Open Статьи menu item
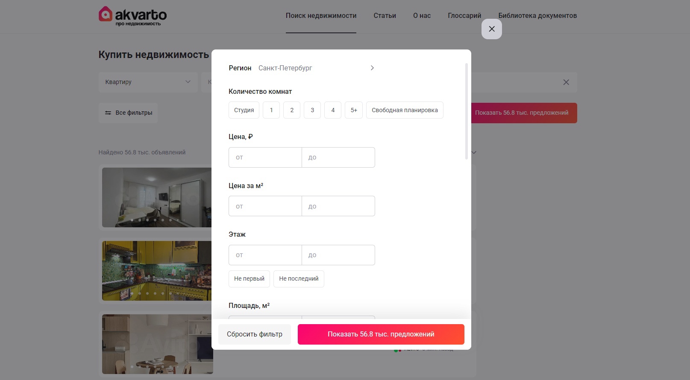 tap(385, 16)
